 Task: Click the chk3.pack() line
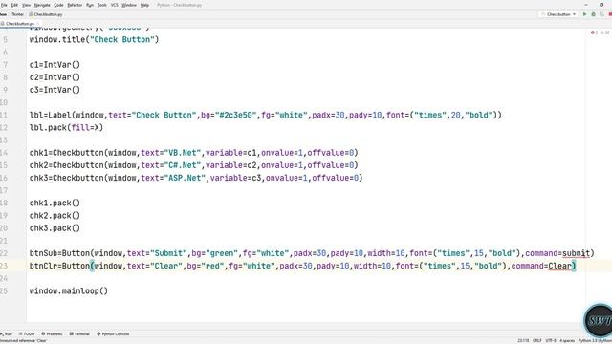[x=55, y=227]
